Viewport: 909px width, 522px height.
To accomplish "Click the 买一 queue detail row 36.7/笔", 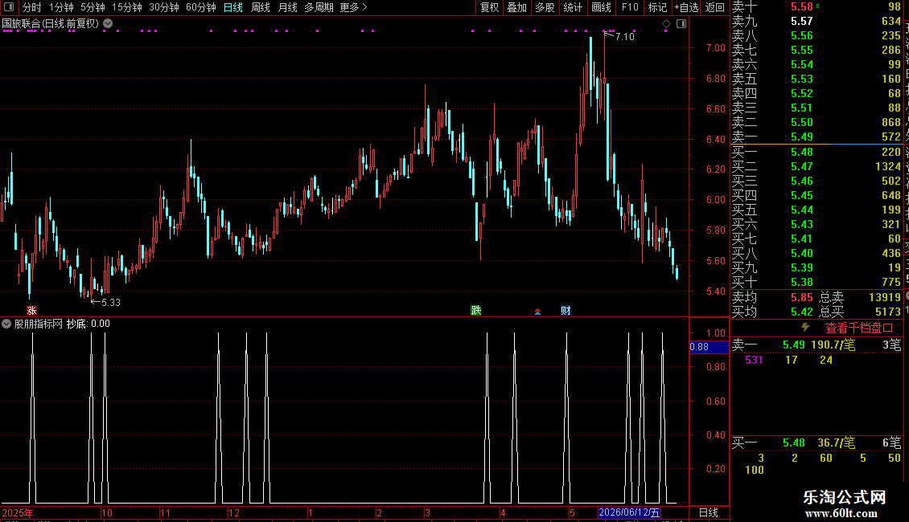I will pyautogui.click(x=816, y=442).
